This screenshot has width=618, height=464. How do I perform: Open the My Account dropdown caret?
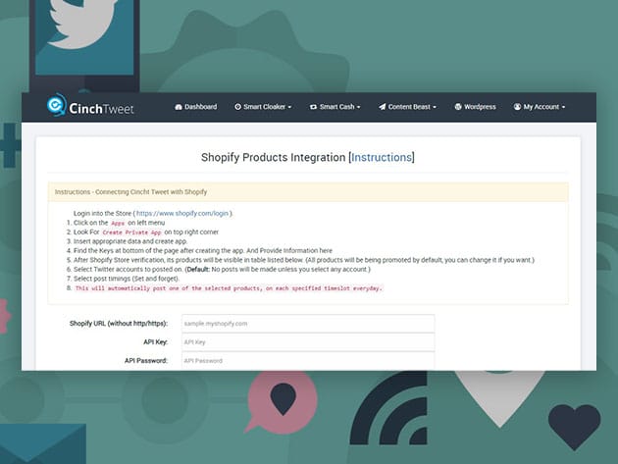tap(563, 108)
